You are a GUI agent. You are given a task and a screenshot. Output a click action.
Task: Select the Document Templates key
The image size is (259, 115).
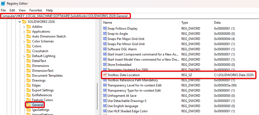point(47,76)
